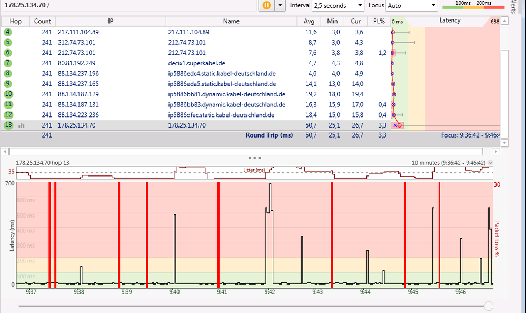Click the 9:37 timeline tick label
This screenshot has height=313, width=526.
point(31,292)
